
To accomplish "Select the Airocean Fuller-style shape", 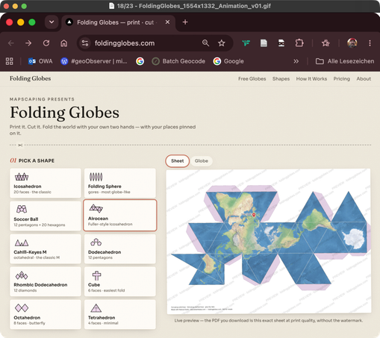I will point(120,216).
